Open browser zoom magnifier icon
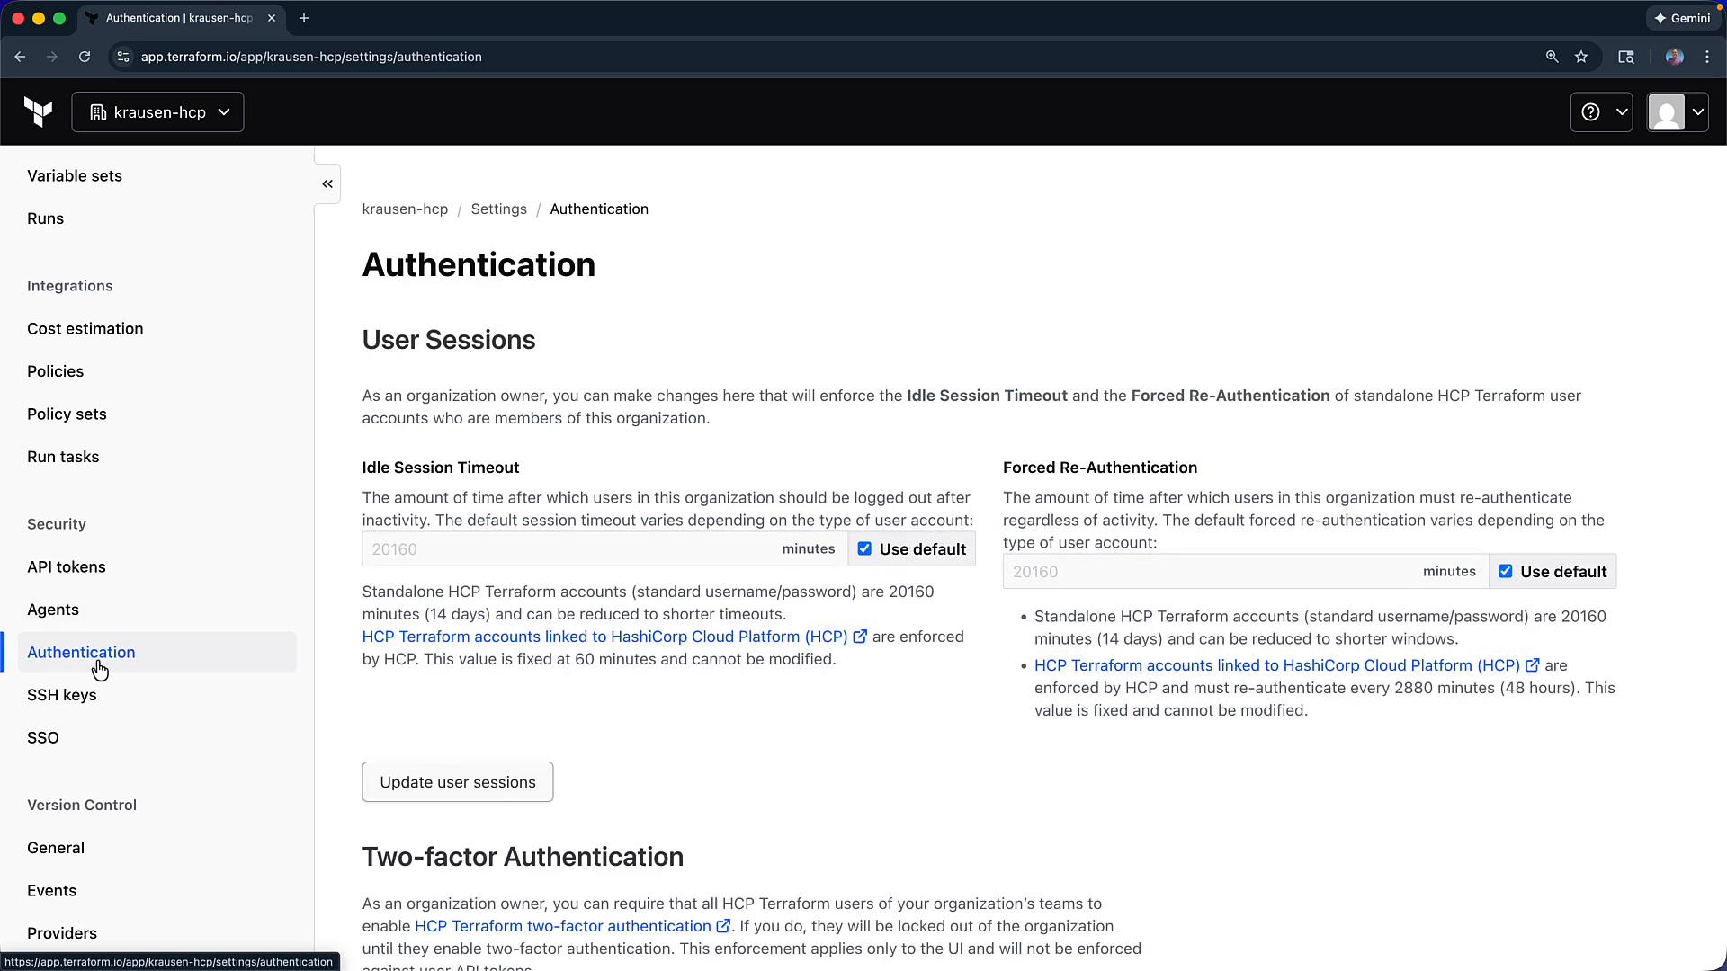The height and width of the screenshot is (971, 1727). click(1552, 57)
